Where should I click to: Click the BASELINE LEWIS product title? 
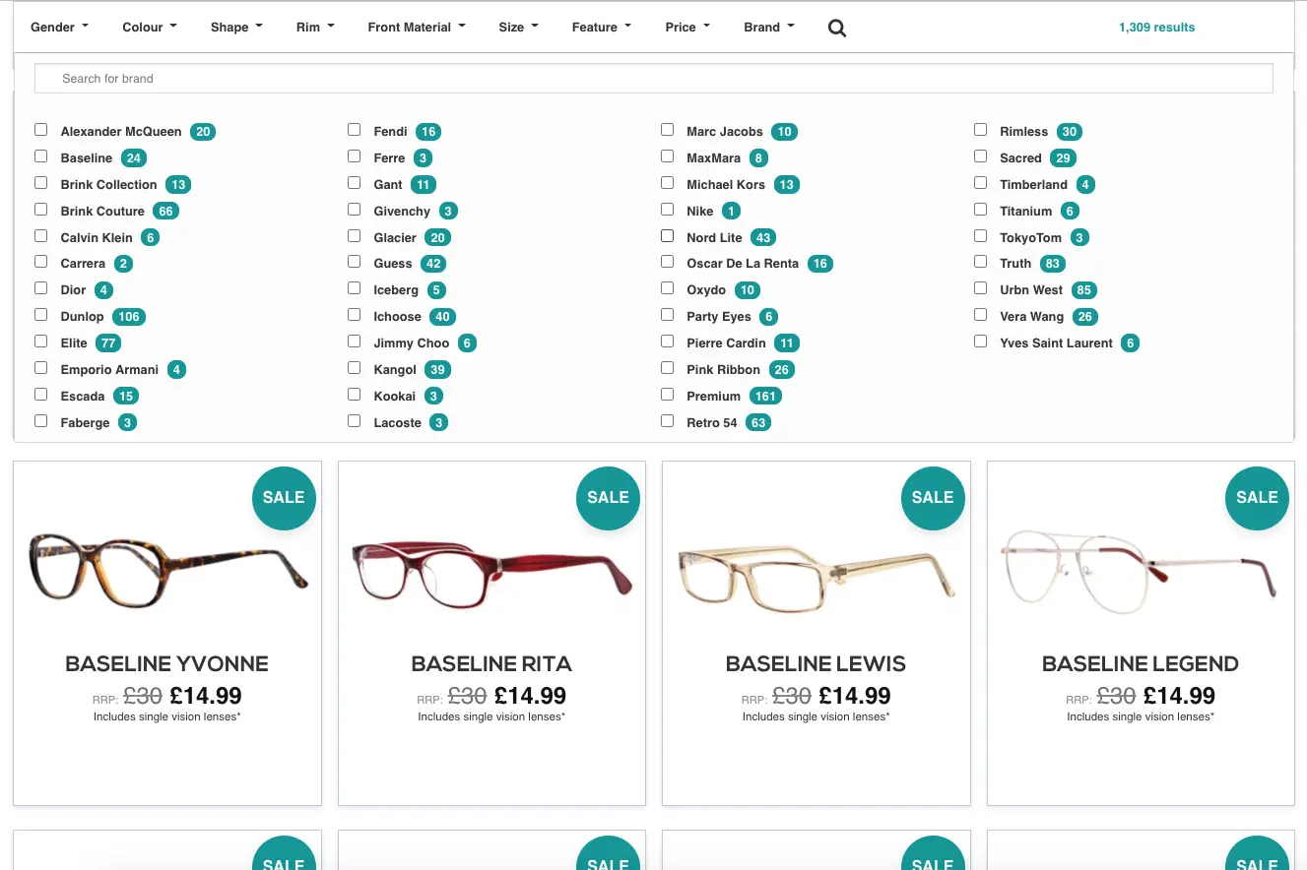[817, 664]
